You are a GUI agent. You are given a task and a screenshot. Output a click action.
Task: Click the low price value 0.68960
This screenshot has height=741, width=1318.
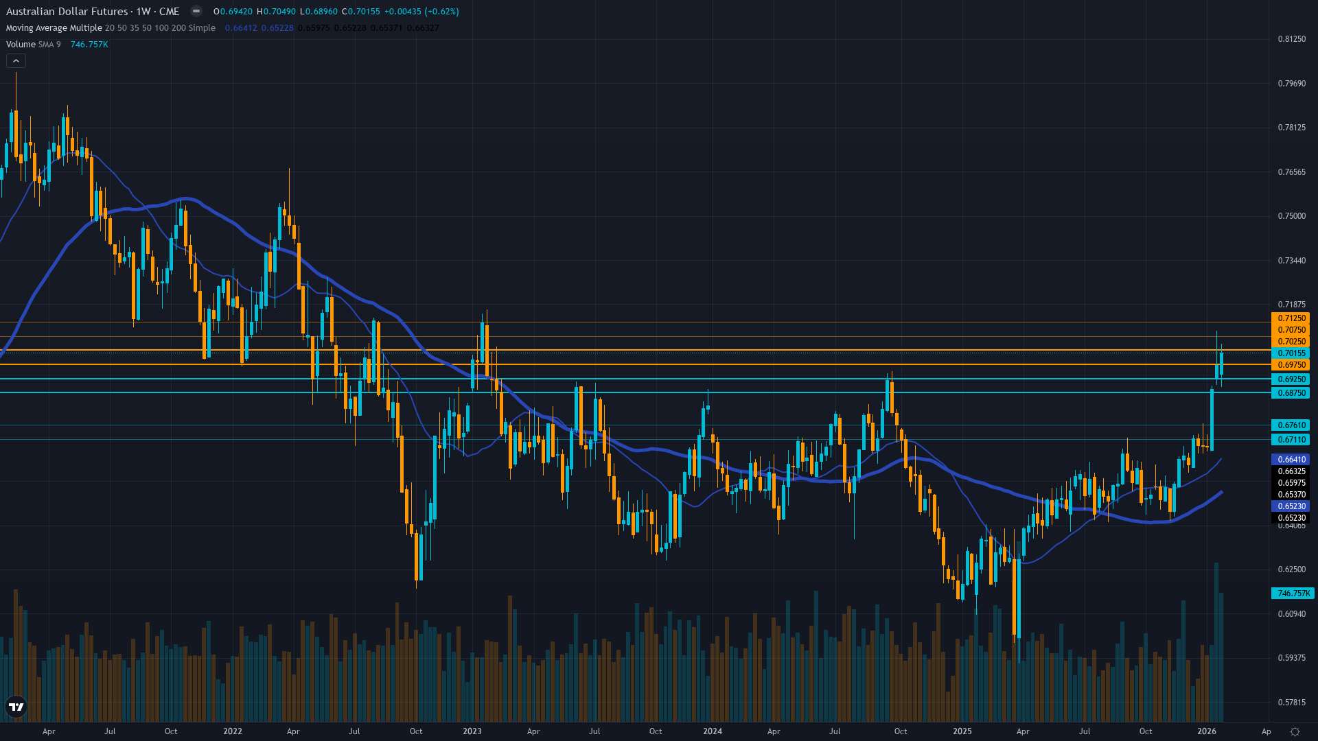[x=323, y=12]
